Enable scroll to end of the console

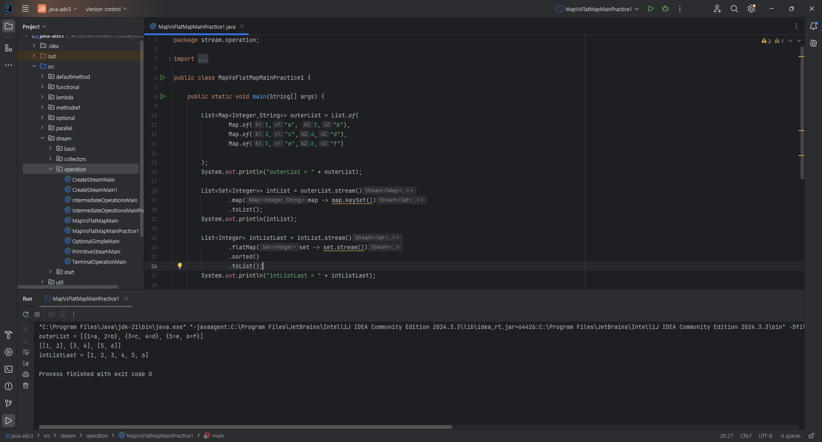tap(26, 363)
